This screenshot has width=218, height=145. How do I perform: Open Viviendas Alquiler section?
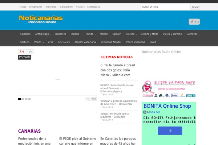111,42
